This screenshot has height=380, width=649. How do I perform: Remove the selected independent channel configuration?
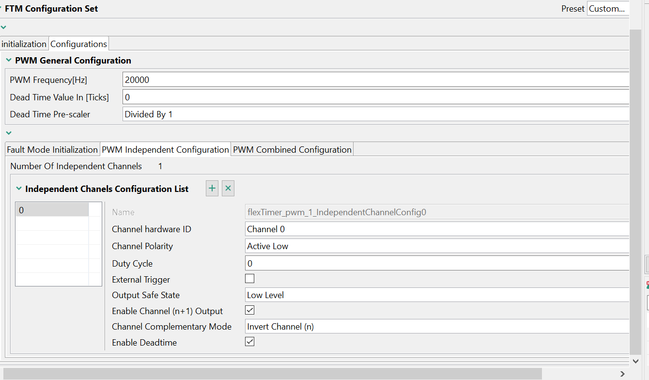228,189
